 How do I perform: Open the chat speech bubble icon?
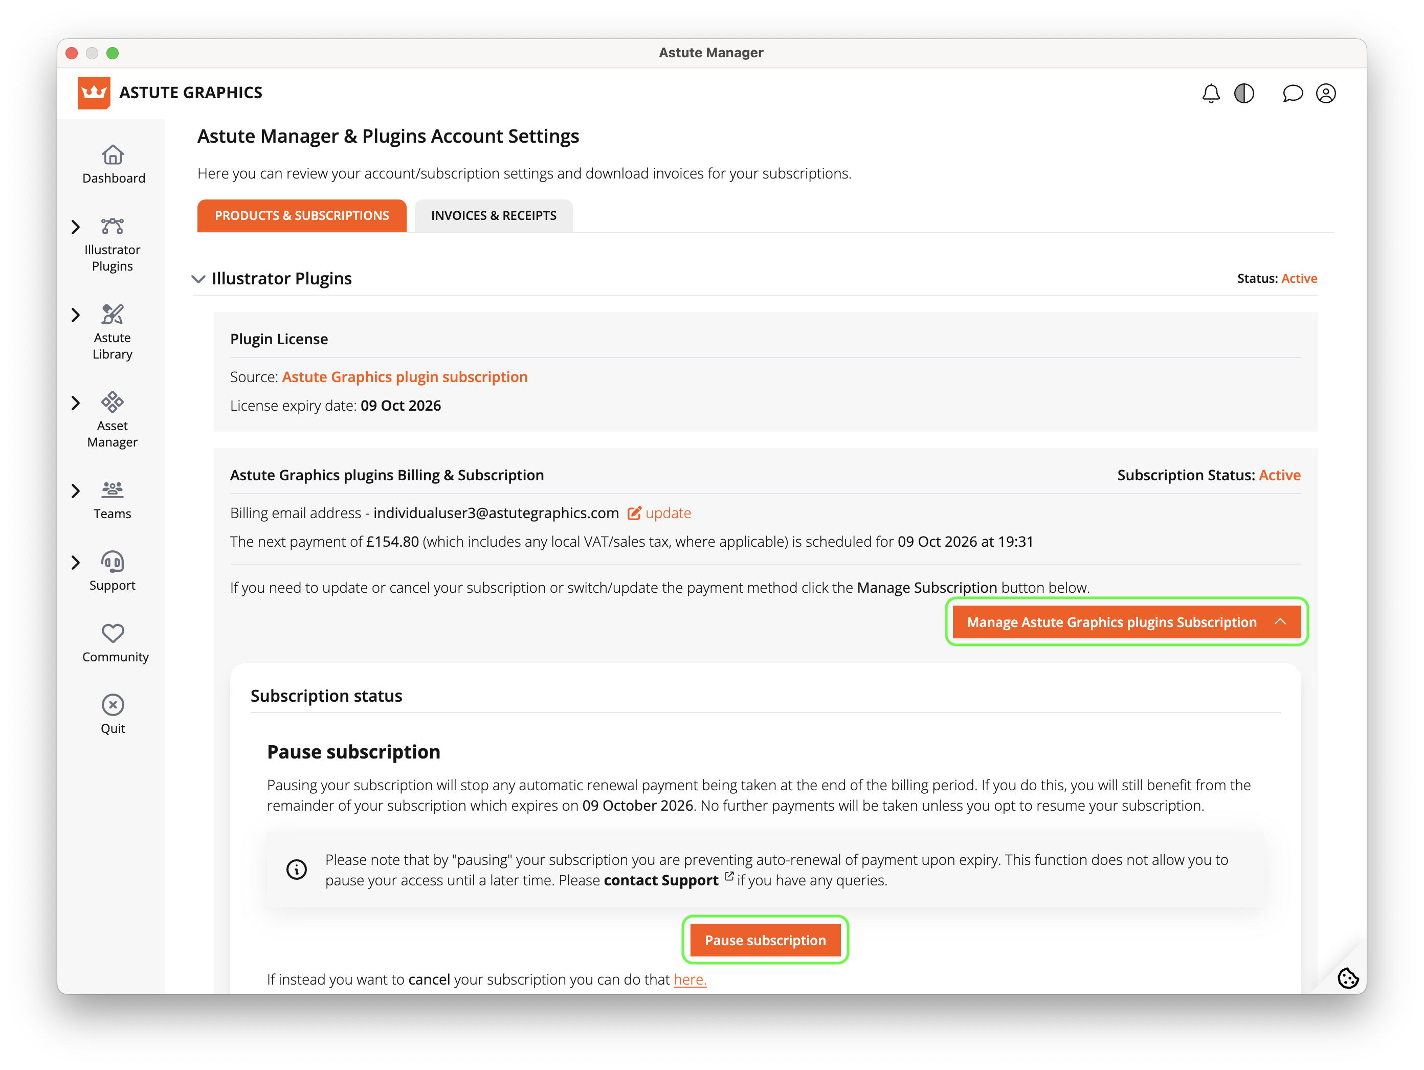(x=1292, y=94)
